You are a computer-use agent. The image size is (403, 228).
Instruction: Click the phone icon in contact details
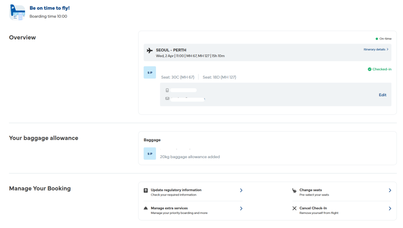[x=167, y=90]
